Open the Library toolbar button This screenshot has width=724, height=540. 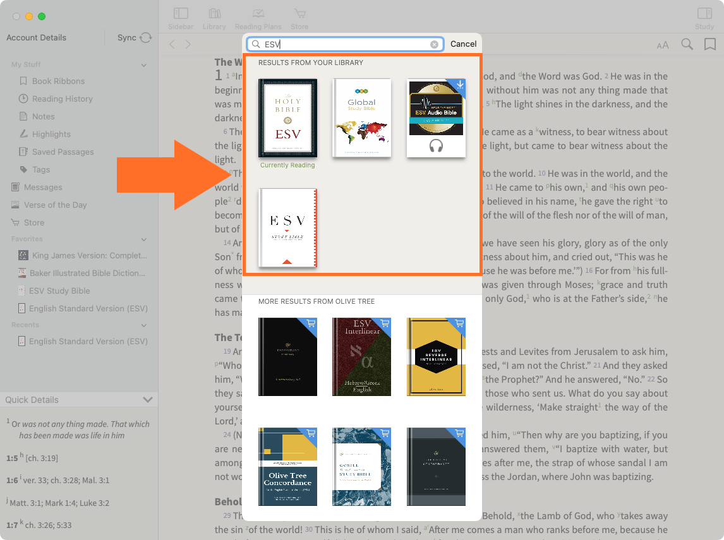pyautogui.click(x=214, y=19)
